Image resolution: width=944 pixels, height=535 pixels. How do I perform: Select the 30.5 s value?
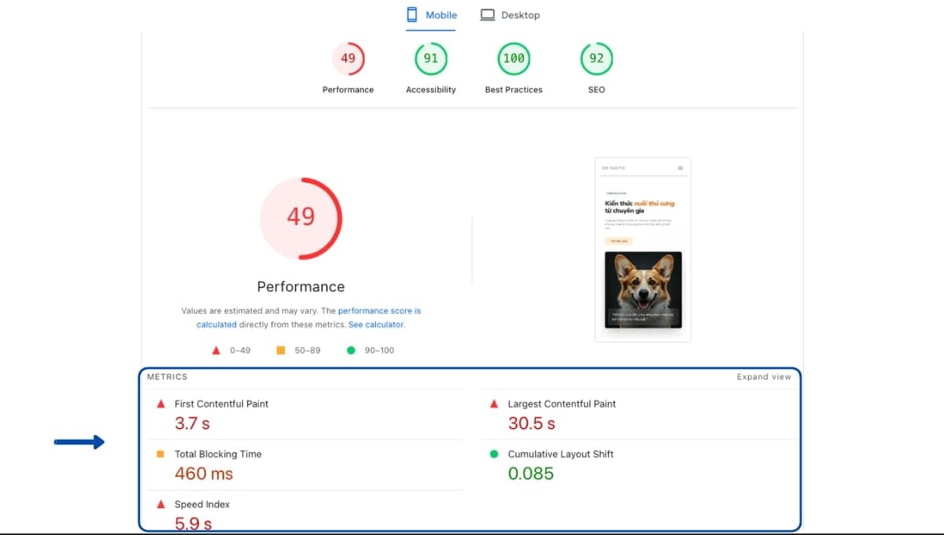[532, 423]
